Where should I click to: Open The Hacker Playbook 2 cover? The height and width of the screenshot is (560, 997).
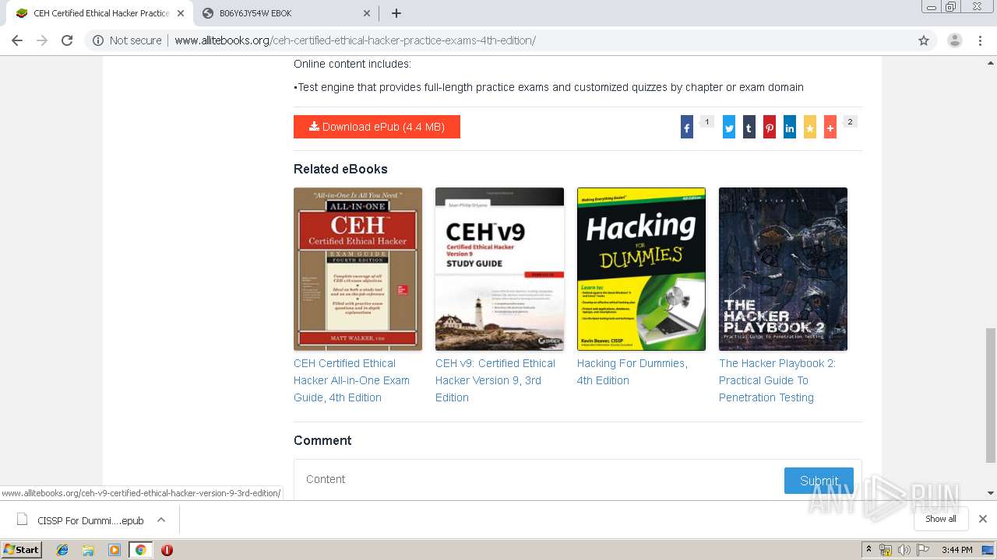783,269
